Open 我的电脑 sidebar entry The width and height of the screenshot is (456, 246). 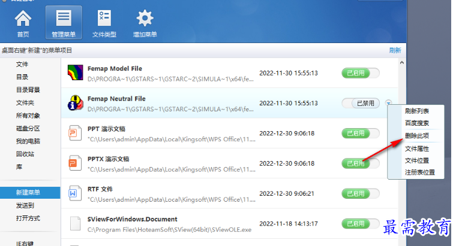tap(28, 141)
